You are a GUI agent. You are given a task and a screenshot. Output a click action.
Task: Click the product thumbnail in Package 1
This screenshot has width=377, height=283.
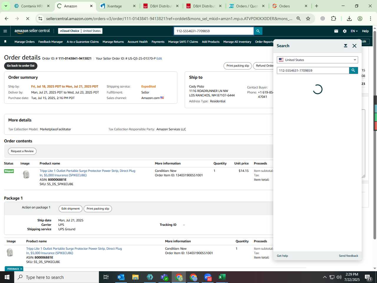pyautogui.click(x=10, y=252)
